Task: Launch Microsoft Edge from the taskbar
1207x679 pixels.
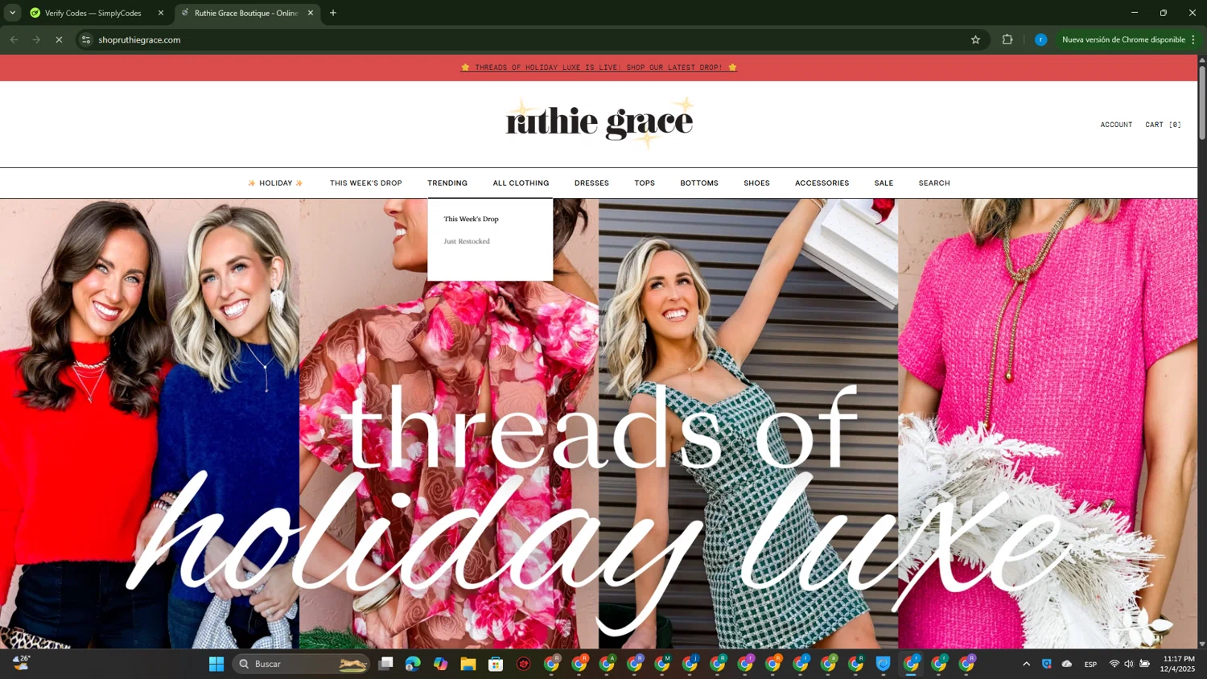Action: [x=413, y=664]
